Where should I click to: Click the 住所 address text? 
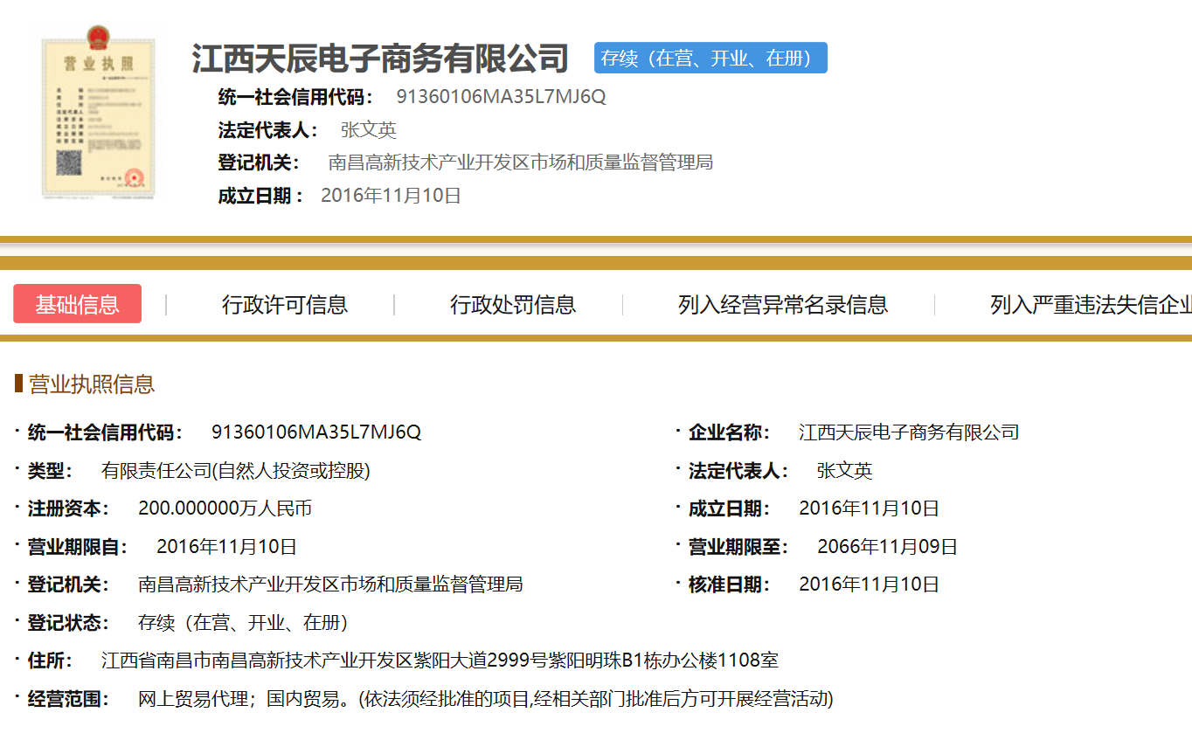coord(440,660)
